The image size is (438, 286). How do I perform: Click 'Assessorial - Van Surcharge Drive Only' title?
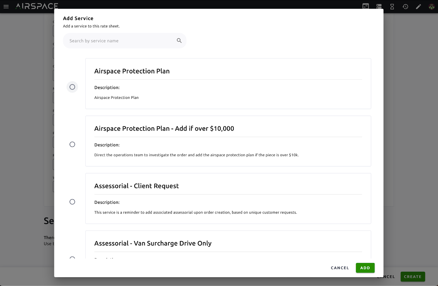(153, 243)
